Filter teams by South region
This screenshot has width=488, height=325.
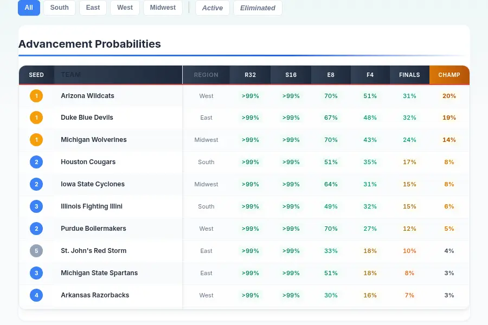pyautogui.click(x=60, y=8)
